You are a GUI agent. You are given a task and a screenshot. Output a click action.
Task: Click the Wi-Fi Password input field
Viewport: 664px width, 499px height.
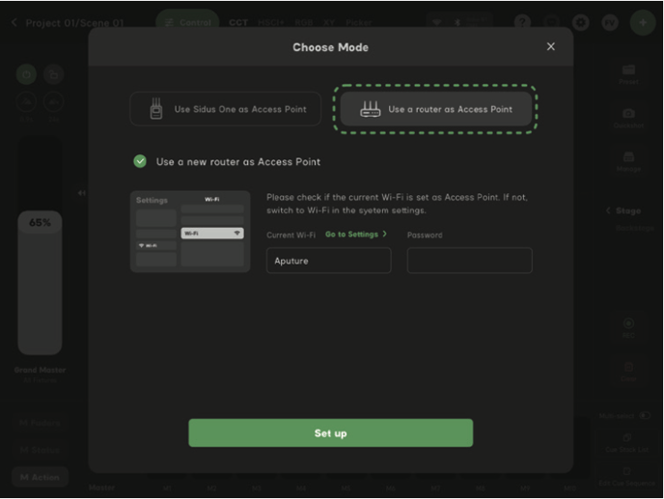(469, 261)
